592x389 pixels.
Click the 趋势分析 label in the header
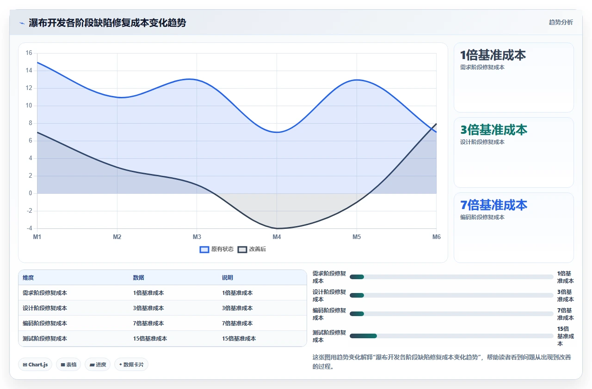tap(561, 22)
